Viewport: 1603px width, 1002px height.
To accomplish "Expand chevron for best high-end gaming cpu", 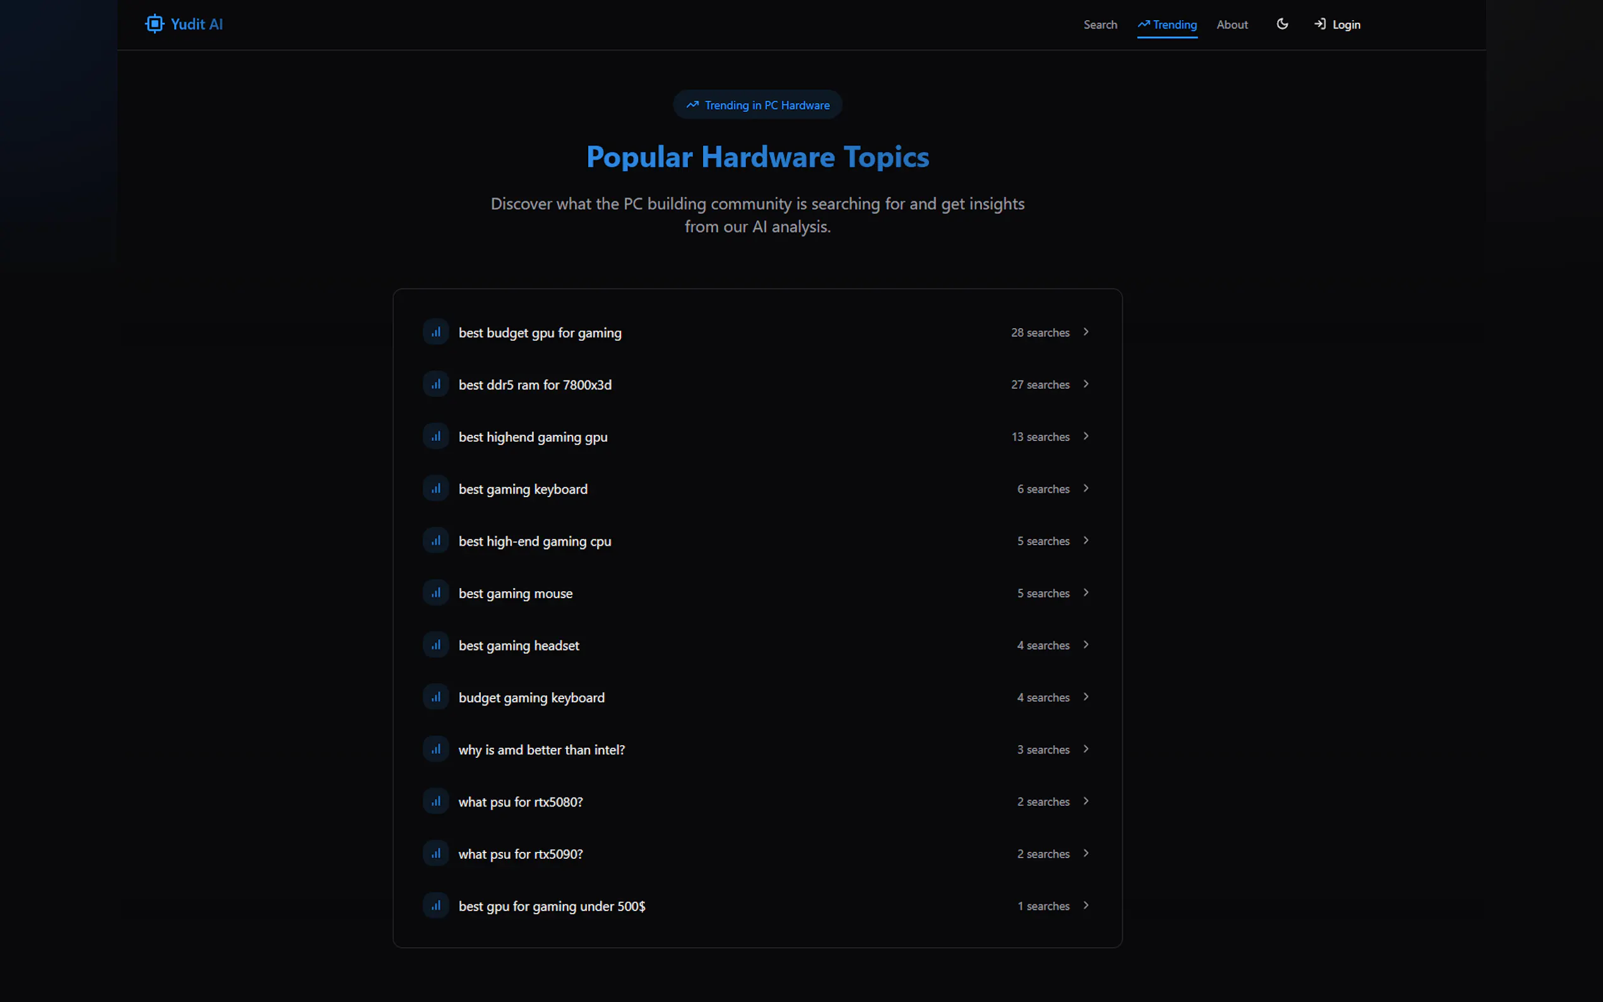I will (x=1086, y=541).
